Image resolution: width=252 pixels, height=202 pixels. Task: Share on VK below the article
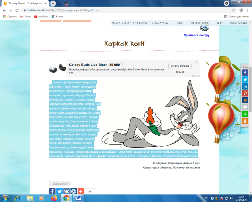click(66, 191)
